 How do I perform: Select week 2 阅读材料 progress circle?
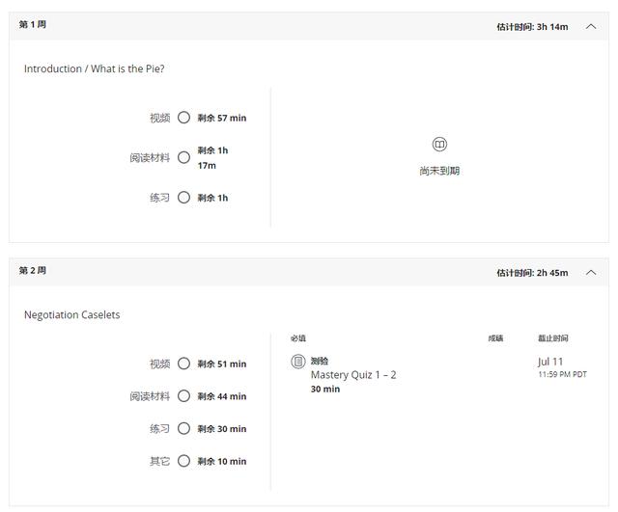click(184, 396)
